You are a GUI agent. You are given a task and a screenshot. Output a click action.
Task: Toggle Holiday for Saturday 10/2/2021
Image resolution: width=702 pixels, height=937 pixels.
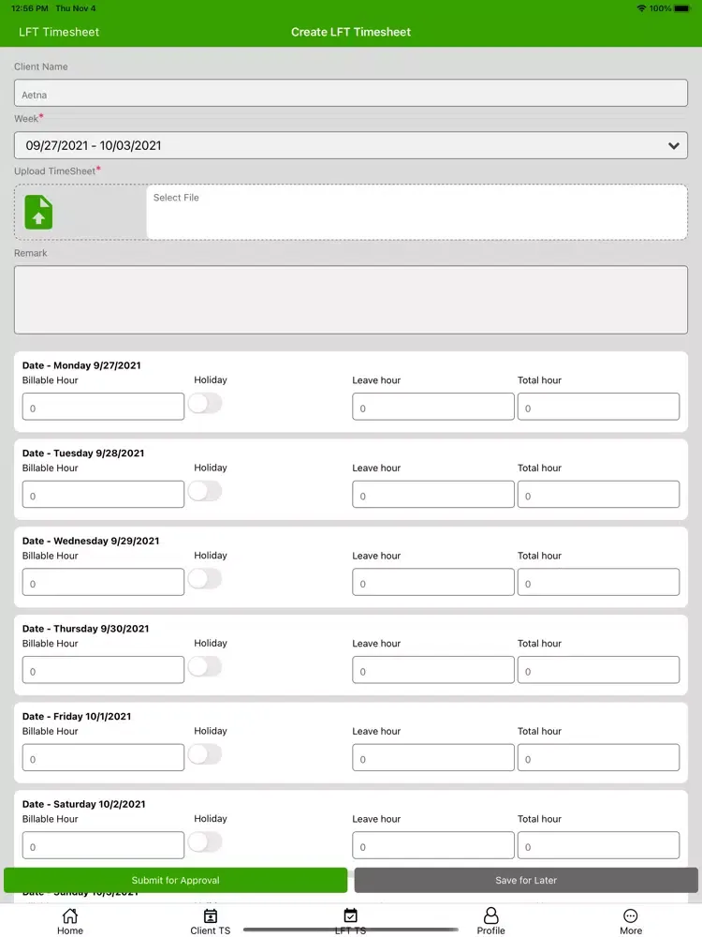205,842
